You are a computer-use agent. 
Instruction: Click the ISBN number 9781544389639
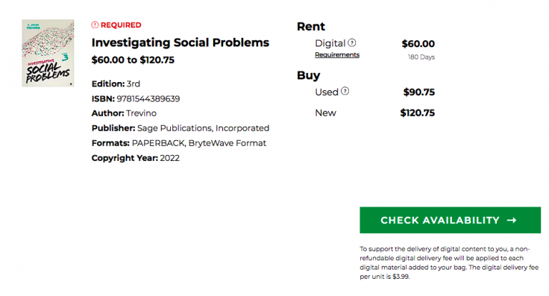pos(148,99)
